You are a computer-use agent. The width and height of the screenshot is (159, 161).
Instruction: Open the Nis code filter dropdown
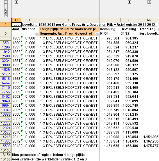pos(37,34)
